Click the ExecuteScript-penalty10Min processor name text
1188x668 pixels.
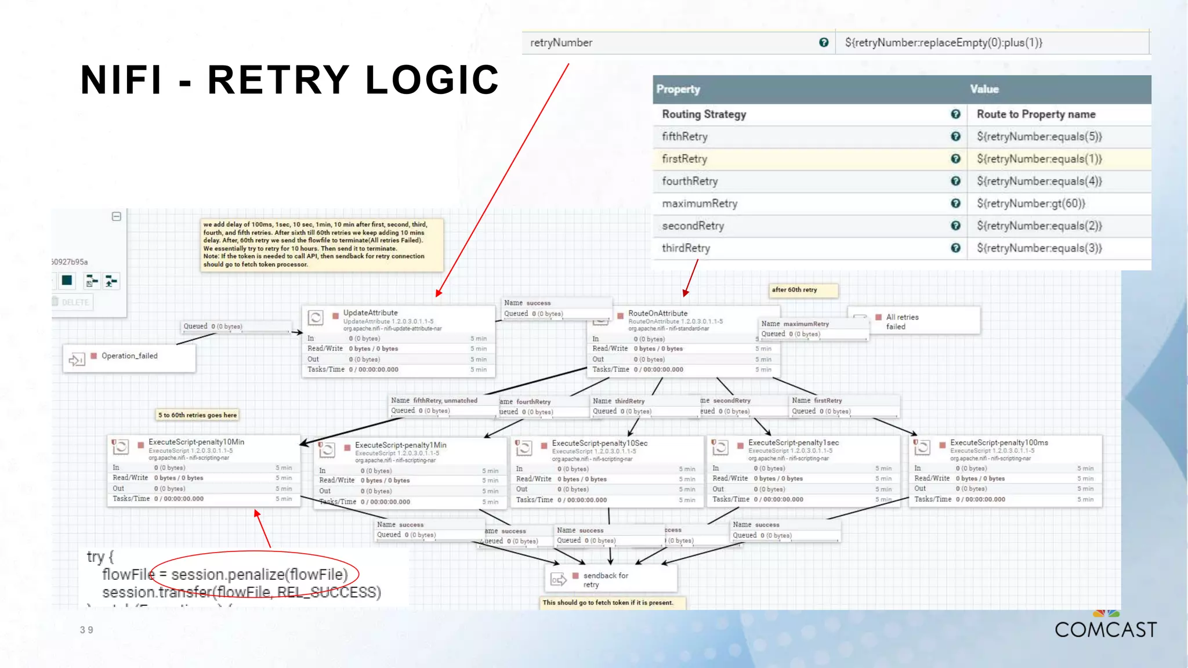coord(196,442)
